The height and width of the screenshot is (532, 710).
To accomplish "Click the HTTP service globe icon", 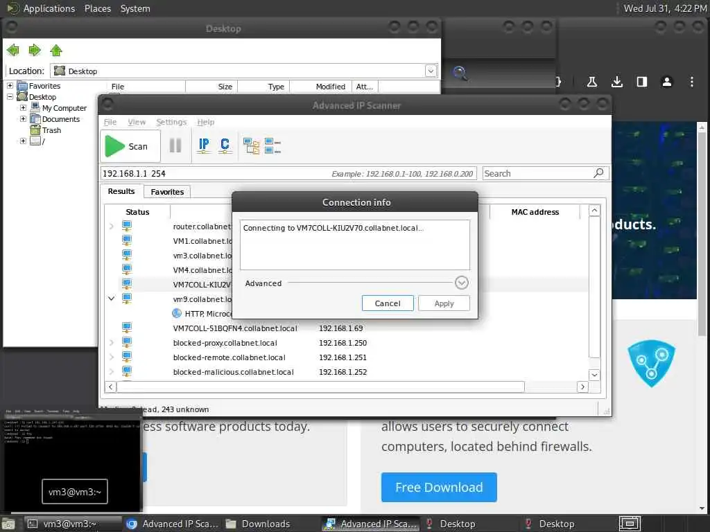I will click(x=177, y=313).
